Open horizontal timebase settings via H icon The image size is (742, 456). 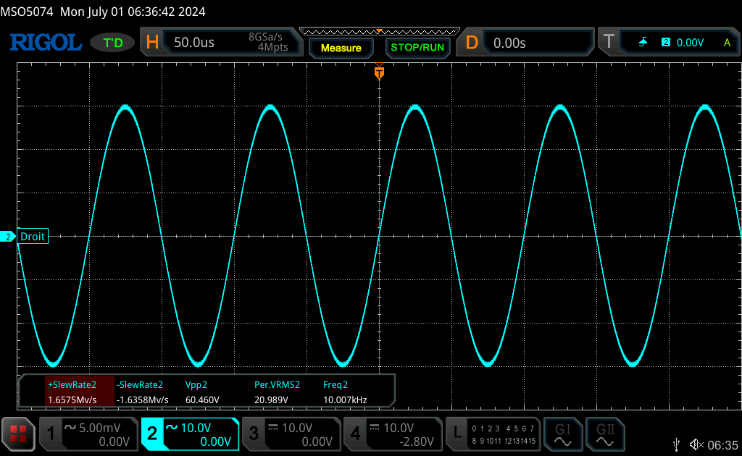(x=152, y=43)
